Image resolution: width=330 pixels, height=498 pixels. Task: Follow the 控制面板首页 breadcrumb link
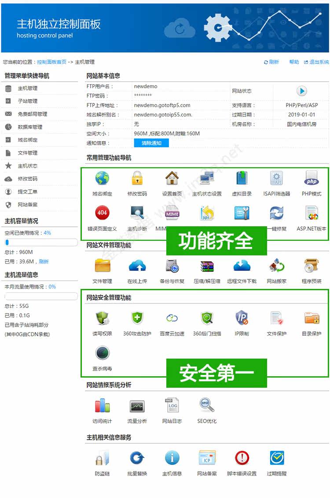tap(51, 62)
